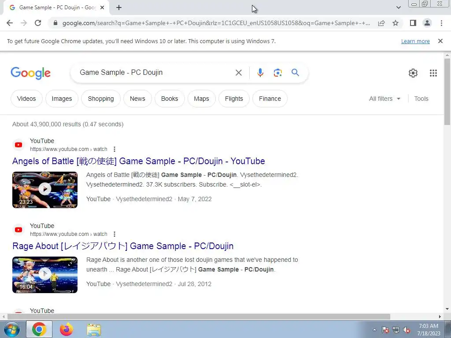Open Learn more about Chrome updates
Image resolution: width=451 pixels, height=338 pixels.
415,41
